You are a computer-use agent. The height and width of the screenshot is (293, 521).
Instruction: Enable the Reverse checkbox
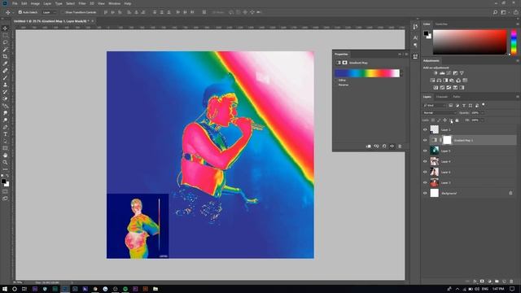pyautogui.click(x=336, y=85)
